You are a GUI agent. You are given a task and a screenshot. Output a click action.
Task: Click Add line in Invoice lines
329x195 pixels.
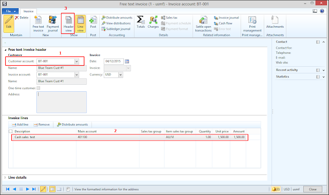click(20, 125)
